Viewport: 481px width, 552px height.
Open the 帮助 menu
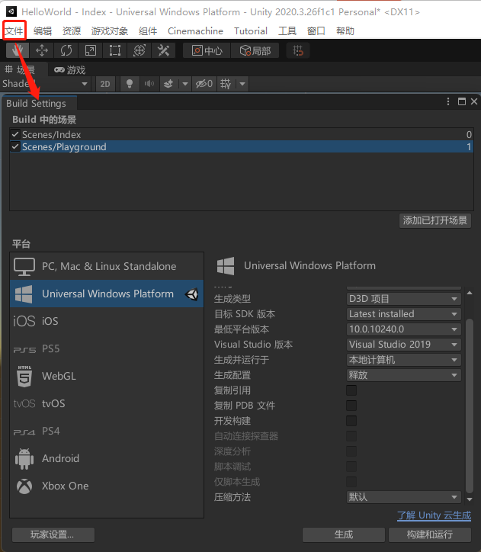point(345,31)
